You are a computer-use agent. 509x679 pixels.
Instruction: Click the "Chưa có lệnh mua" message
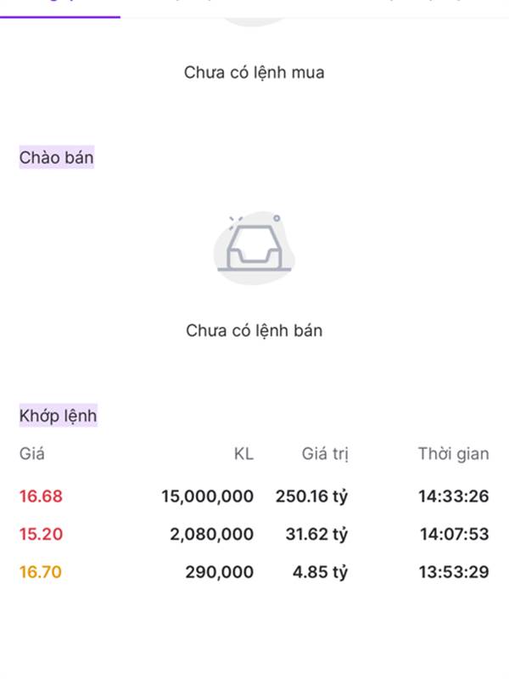click(x=254, y=73)
